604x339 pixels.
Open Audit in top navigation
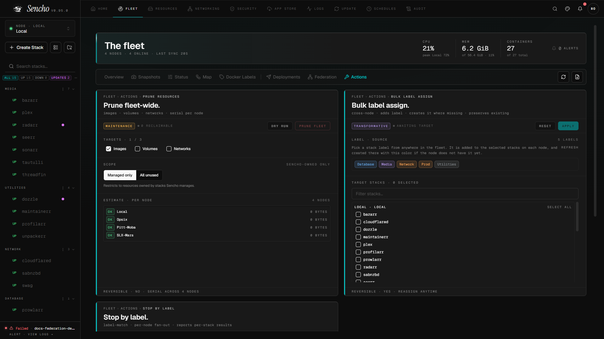tap(416, 9)
